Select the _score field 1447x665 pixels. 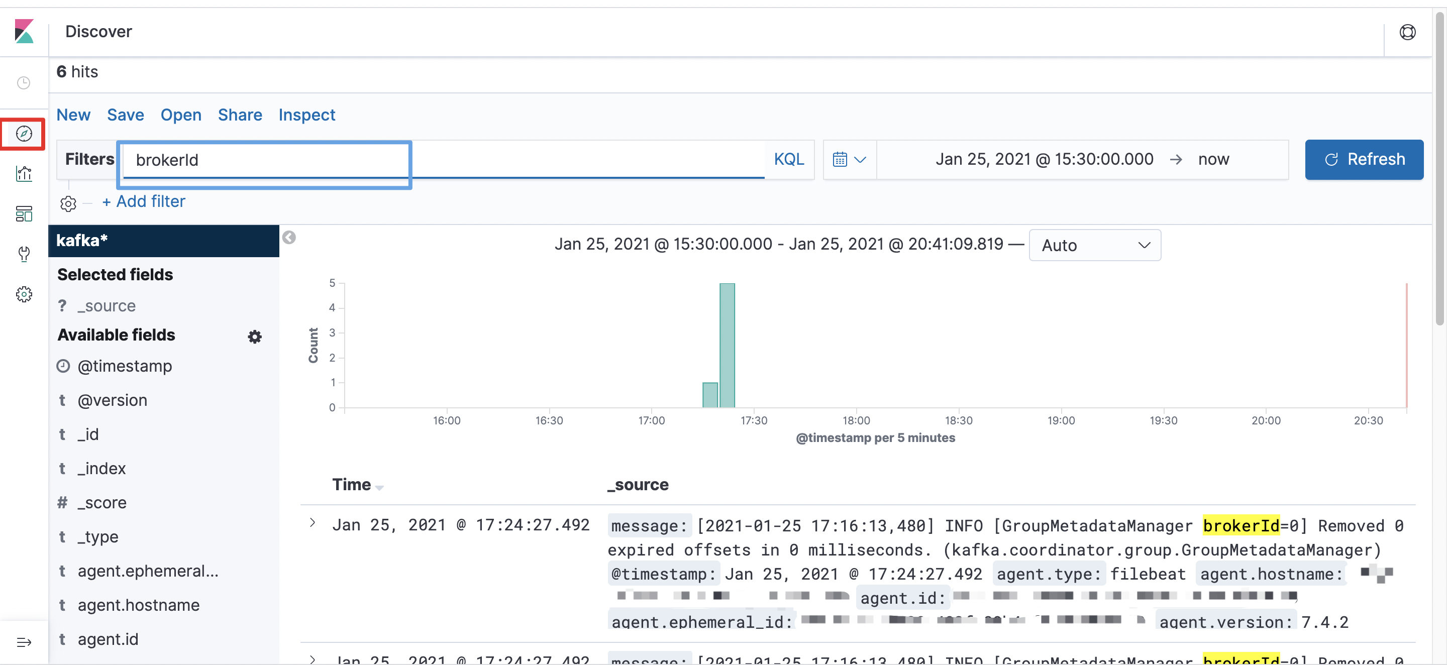click(102, 503)
